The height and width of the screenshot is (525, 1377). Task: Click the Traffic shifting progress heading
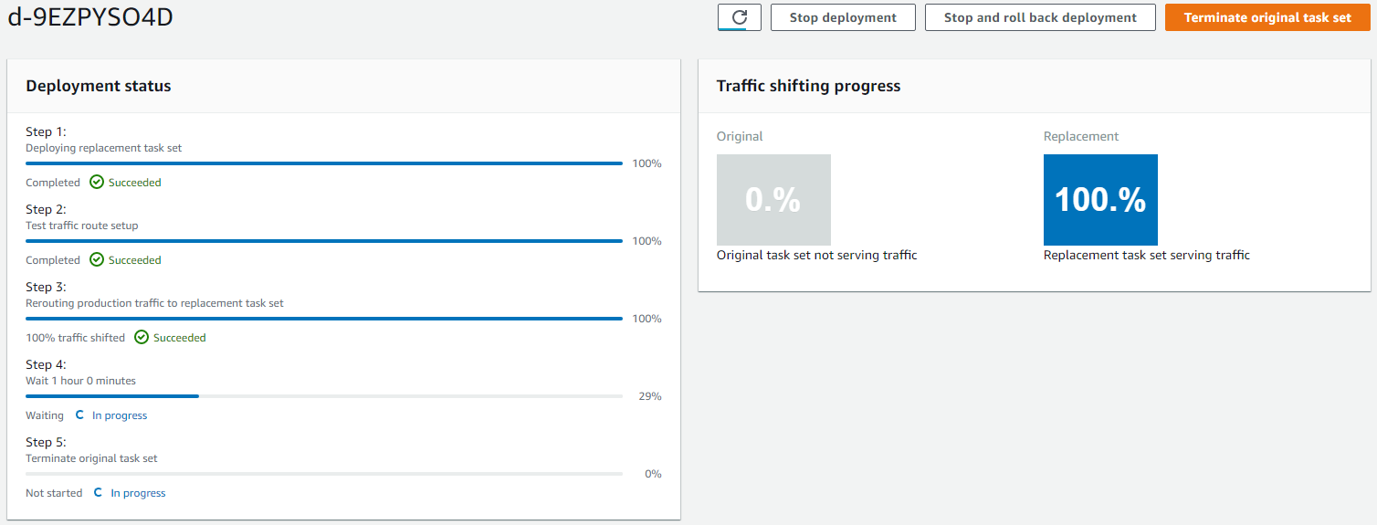(808, 86)
